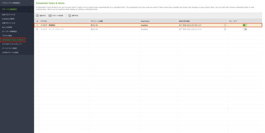Open the options menu for the シバログ キーワードチェック row
The width and height of the screenshot is (265, 133).
[x=225, y=29]
